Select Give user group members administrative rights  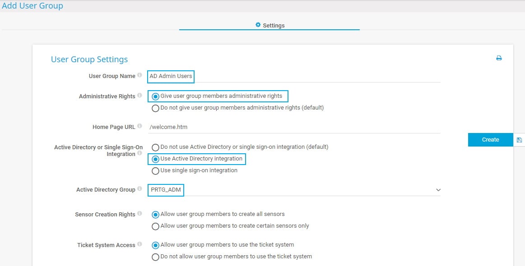coord(156,96)
